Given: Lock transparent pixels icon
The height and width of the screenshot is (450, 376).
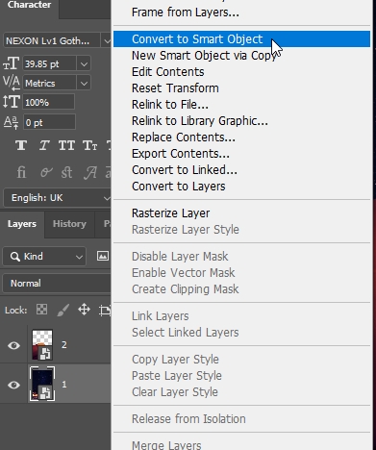Looking at the screenshot, I should 41,310.
